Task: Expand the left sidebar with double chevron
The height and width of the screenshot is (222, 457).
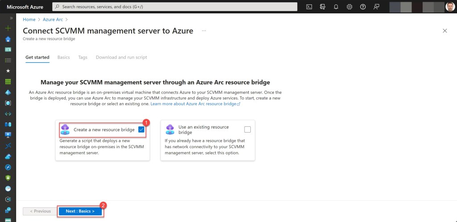Action: (8, 19)
